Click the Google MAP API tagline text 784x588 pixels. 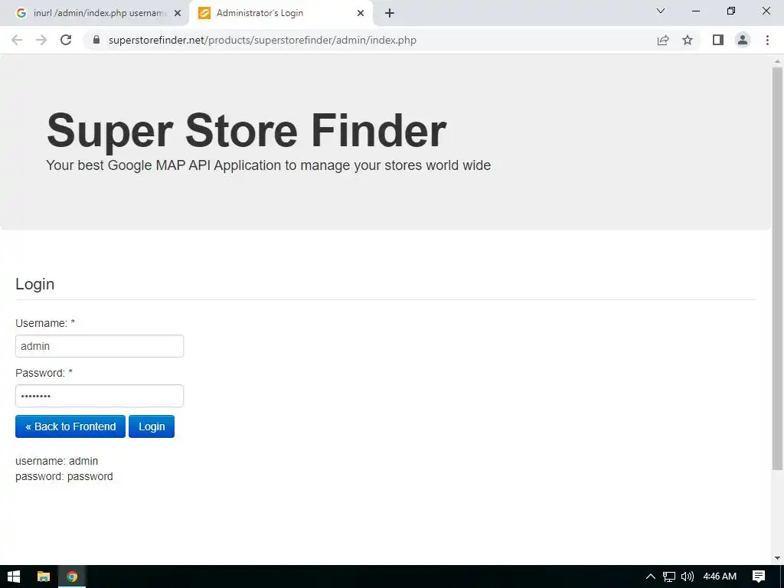pyautogui.click(x=269, y=165)
